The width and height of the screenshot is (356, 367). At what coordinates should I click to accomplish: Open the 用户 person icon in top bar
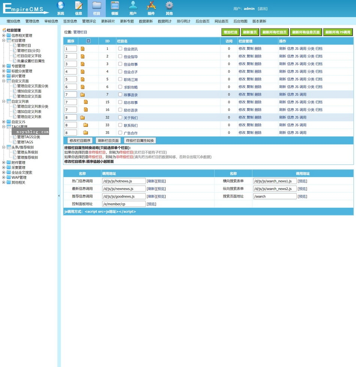pos(133,5)
